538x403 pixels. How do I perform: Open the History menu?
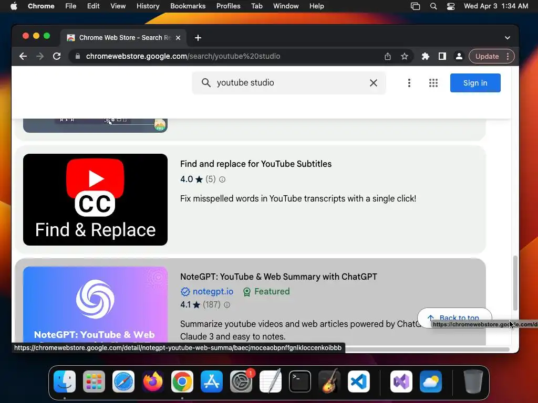148,6
